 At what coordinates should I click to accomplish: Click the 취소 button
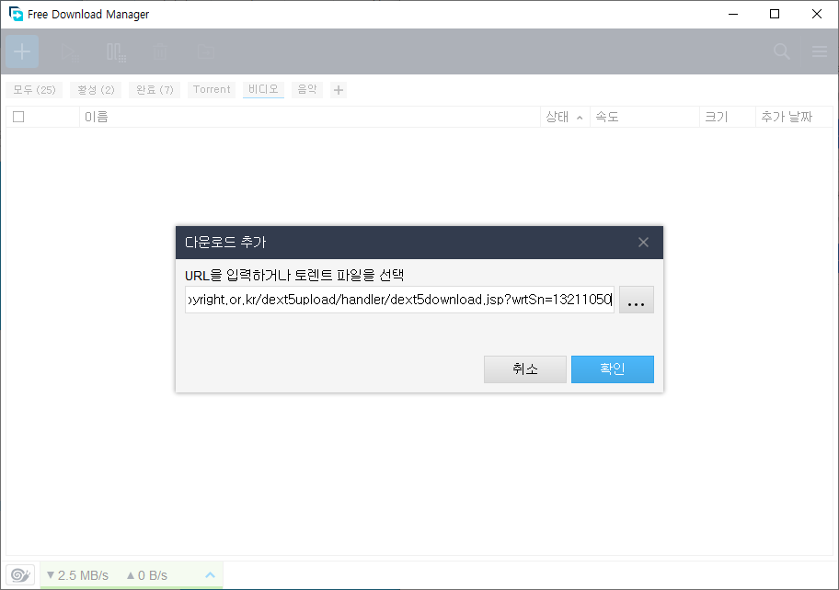tap(525, 369)
